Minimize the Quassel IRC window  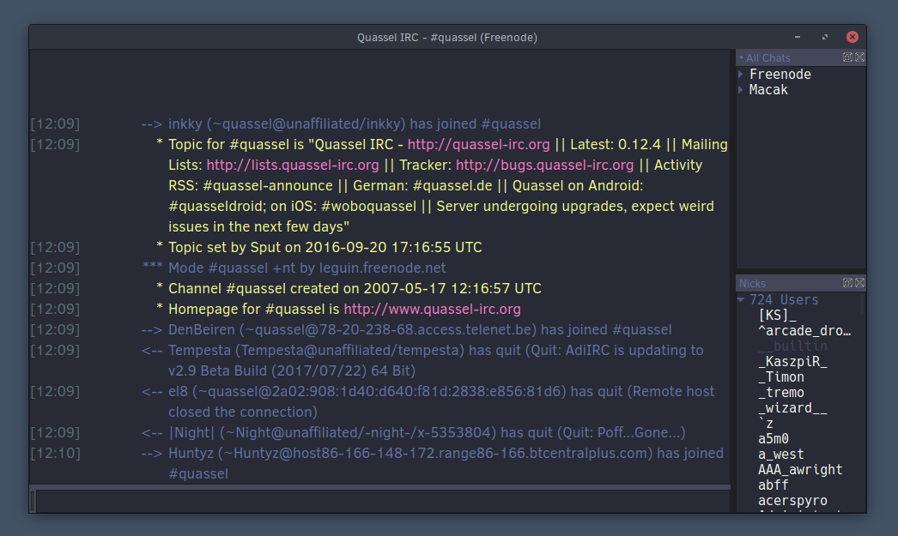click(x=798, y=37)
